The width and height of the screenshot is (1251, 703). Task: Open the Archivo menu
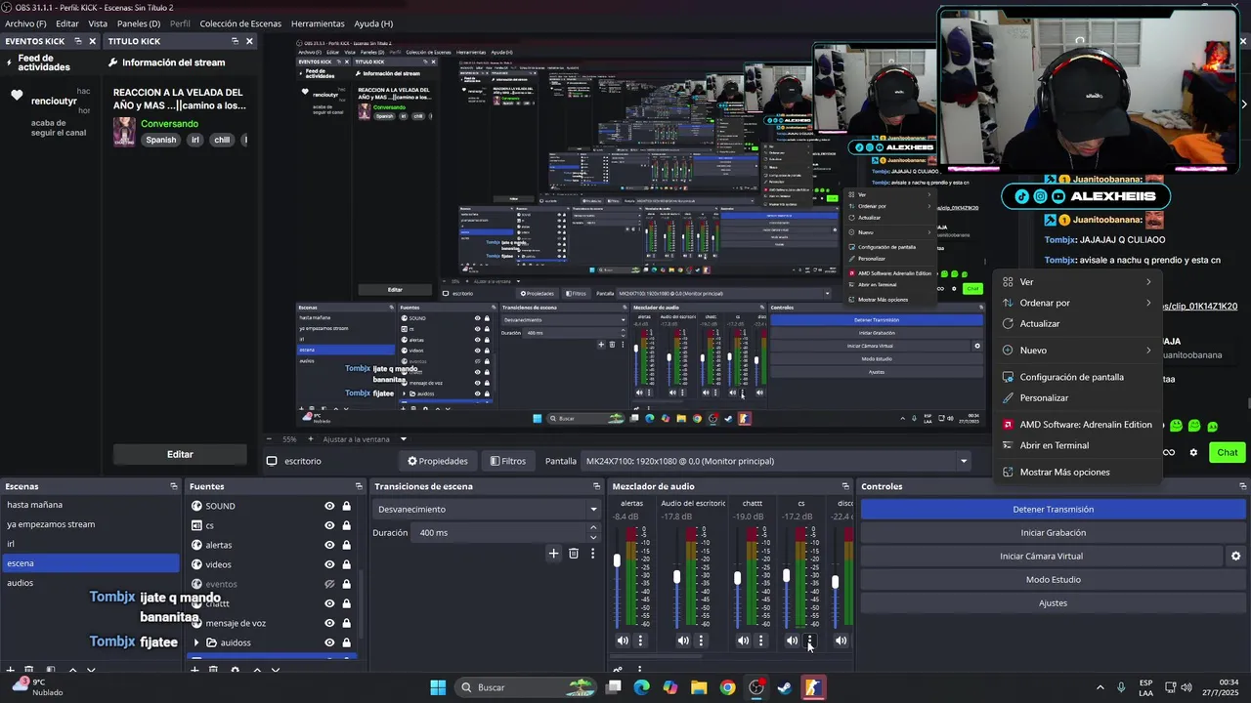(x=25, y=23)
